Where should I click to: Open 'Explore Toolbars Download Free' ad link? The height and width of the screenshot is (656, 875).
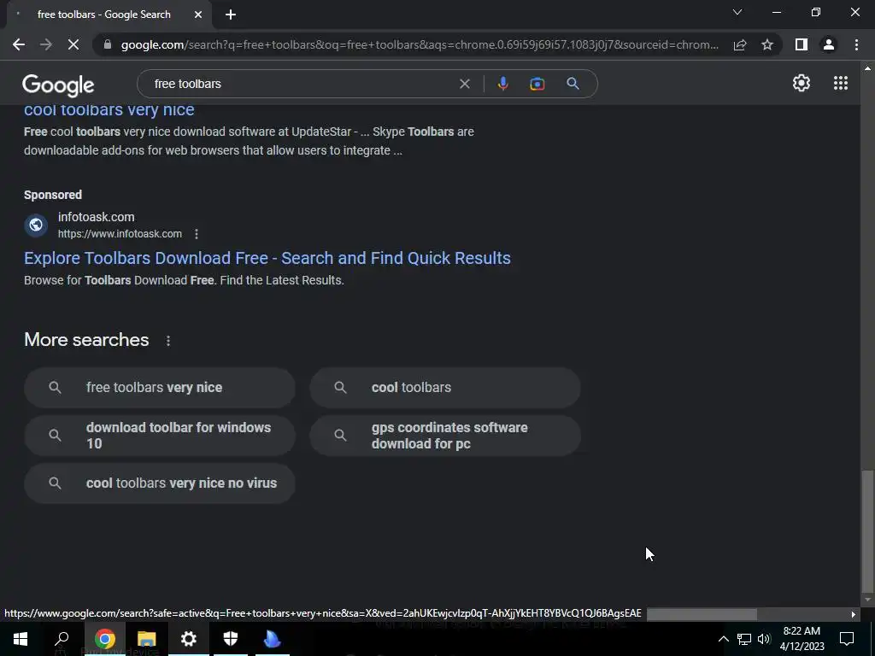tap(267, 258)
